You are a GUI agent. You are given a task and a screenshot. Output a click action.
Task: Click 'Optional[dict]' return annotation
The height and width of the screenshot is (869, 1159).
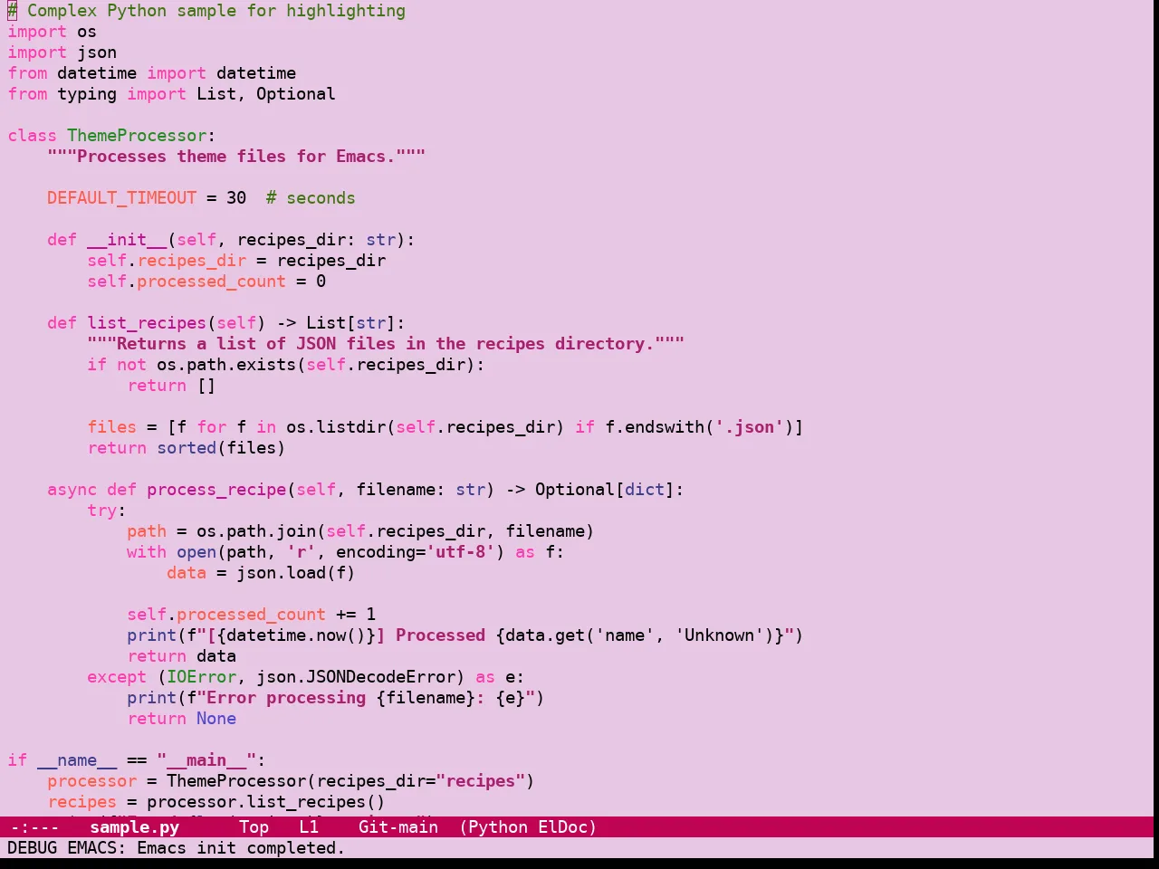click(x=605, y=490)
